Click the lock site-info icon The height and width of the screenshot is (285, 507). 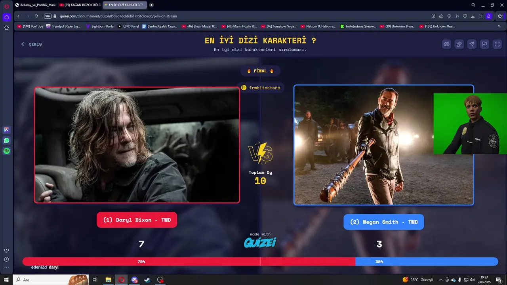55,16
